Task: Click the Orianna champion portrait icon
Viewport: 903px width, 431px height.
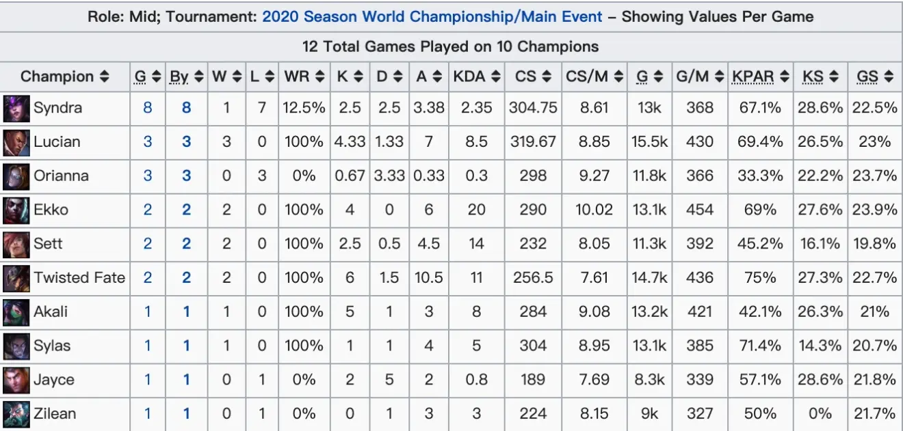Action: tap(16, 176)
